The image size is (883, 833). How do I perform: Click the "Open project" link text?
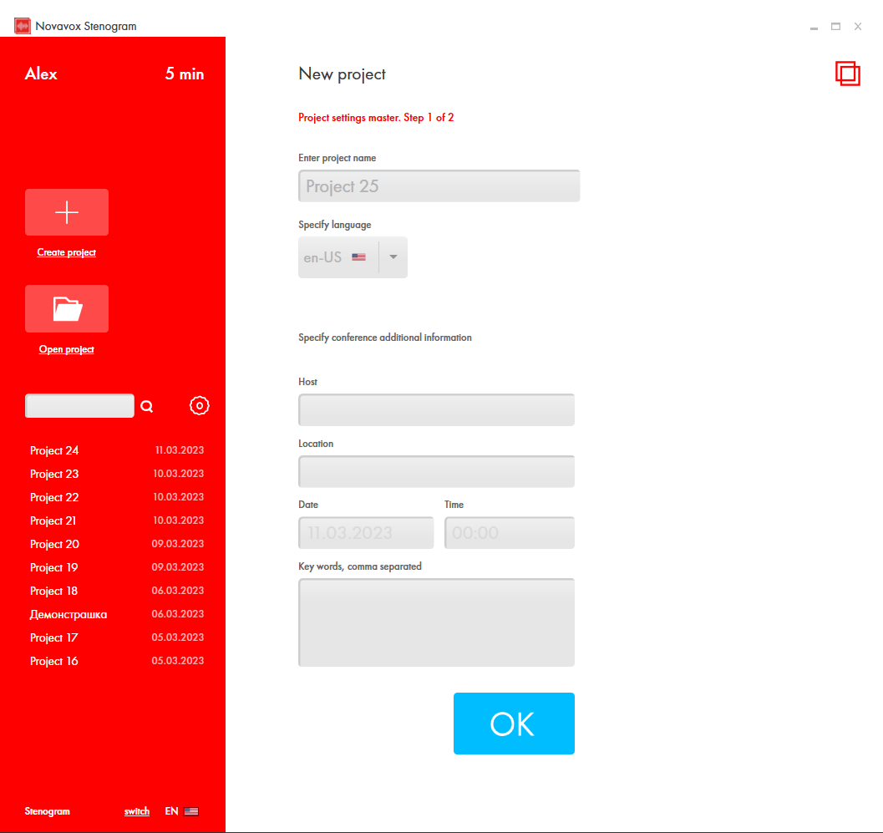pos(67,349)
